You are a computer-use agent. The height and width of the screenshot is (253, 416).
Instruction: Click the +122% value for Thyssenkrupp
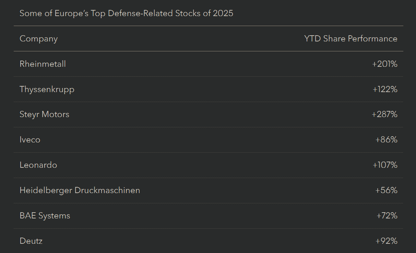(x=385, y=89)
